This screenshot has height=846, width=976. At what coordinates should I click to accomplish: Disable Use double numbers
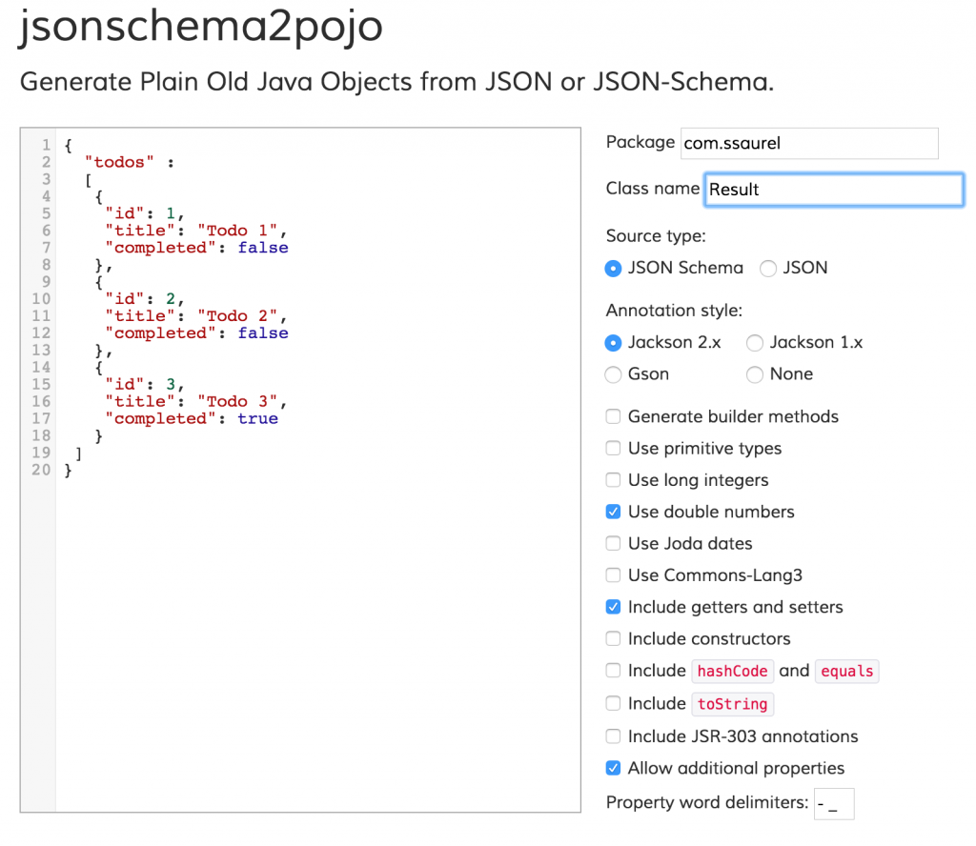click(x=613, y=512)
